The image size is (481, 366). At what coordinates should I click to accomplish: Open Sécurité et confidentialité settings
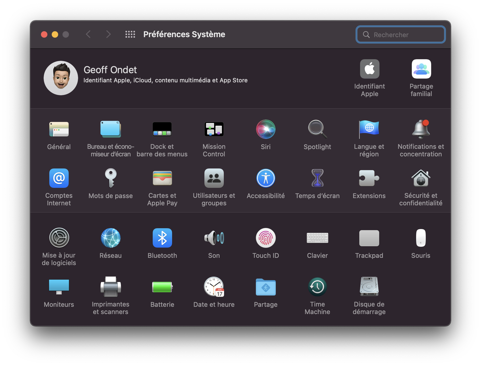point(421,178)
